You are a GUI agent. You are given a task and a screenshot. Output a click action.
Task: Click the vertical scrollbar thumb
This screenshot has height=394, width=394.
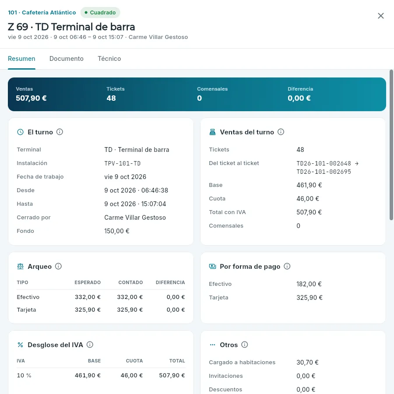(391, 145)
